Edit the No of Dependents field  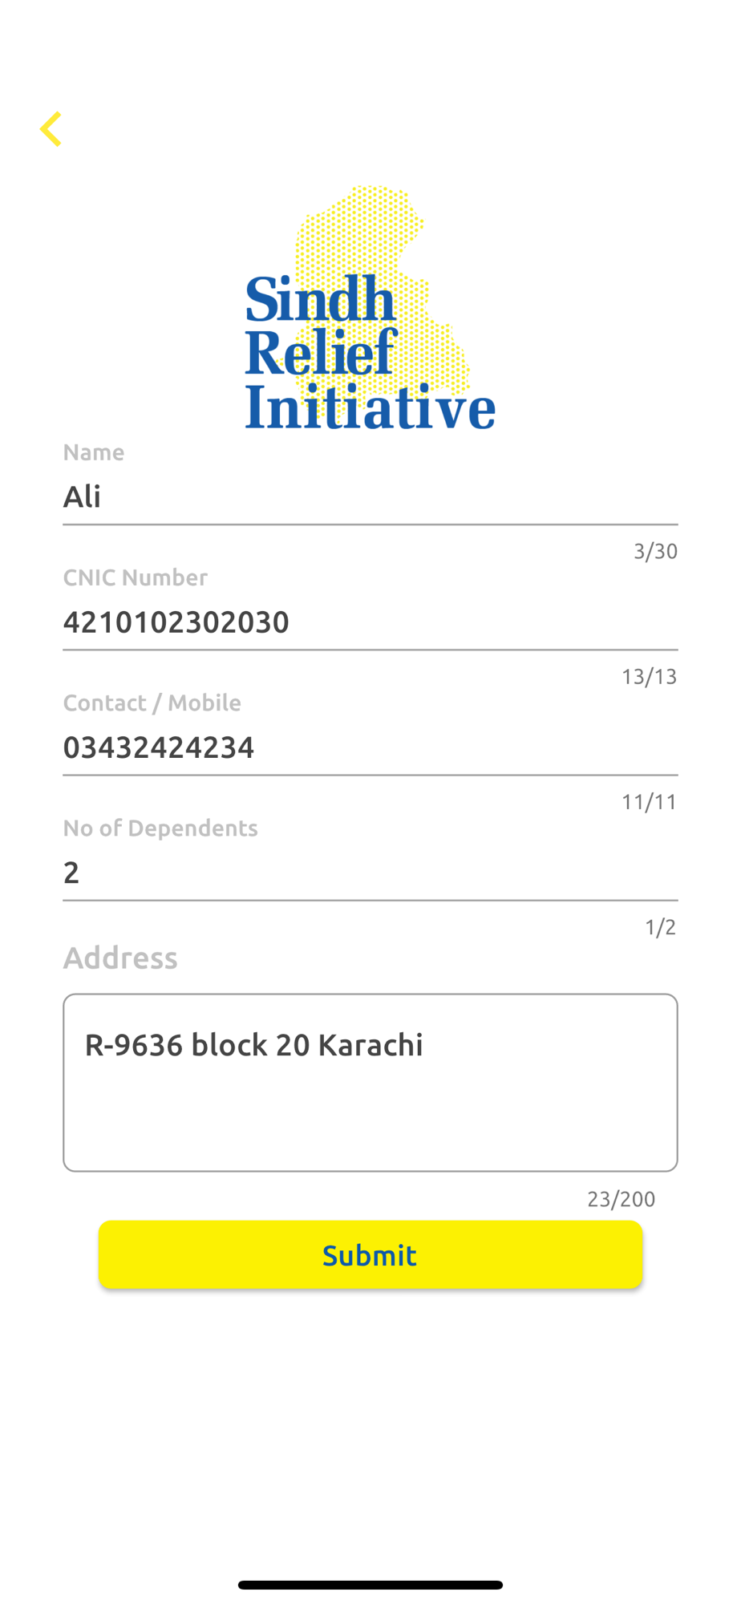tap(370, 872)
